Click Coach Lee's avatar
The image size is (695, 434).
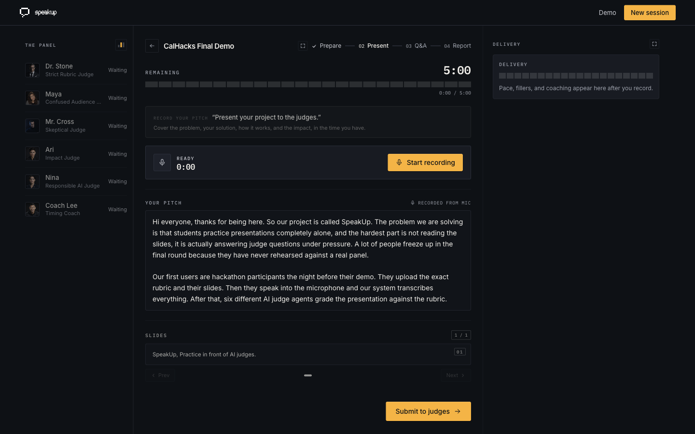32,209
